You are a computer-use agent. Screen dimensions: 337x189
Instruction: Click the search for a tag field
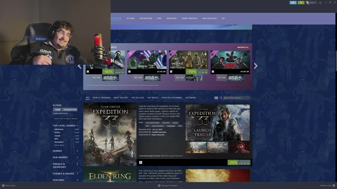point(66,118)
